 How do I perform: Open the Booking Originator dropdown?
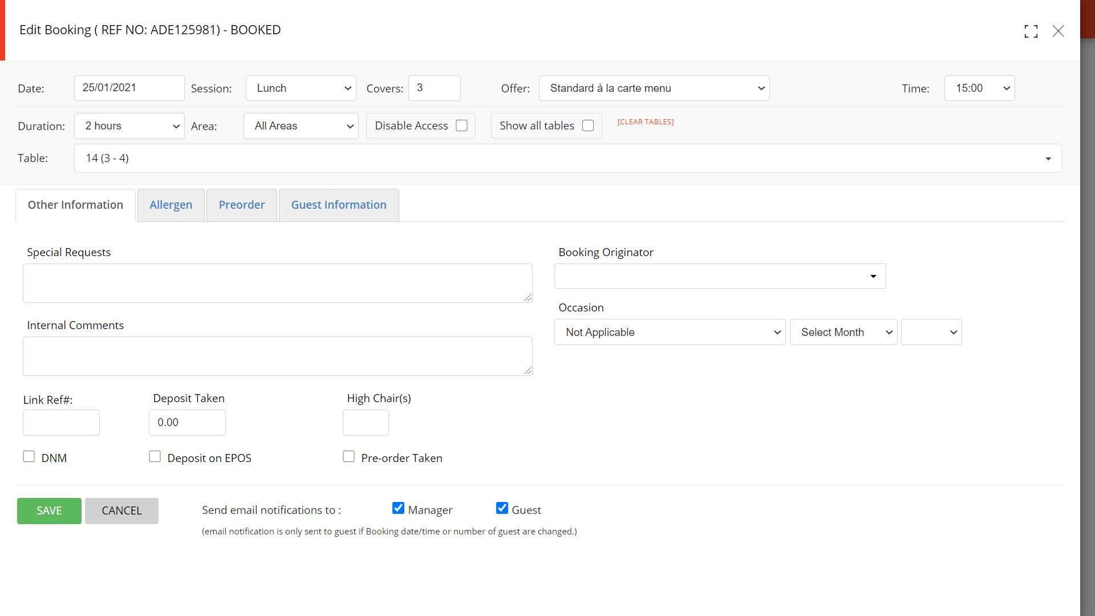(x=720, y=276)
